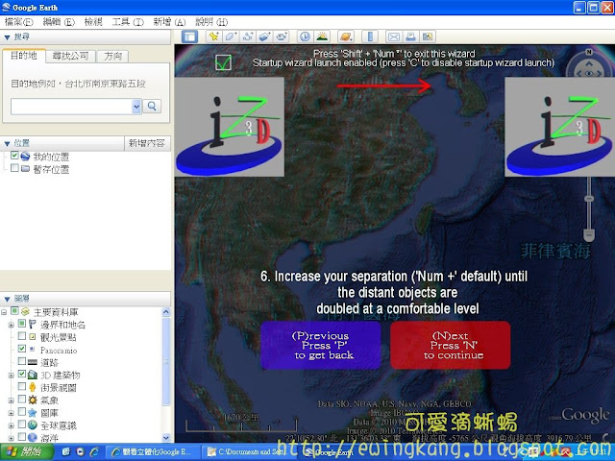Add an image overlay from the toolbar
This screenshot has height=461, width=615.
point(264,36)
